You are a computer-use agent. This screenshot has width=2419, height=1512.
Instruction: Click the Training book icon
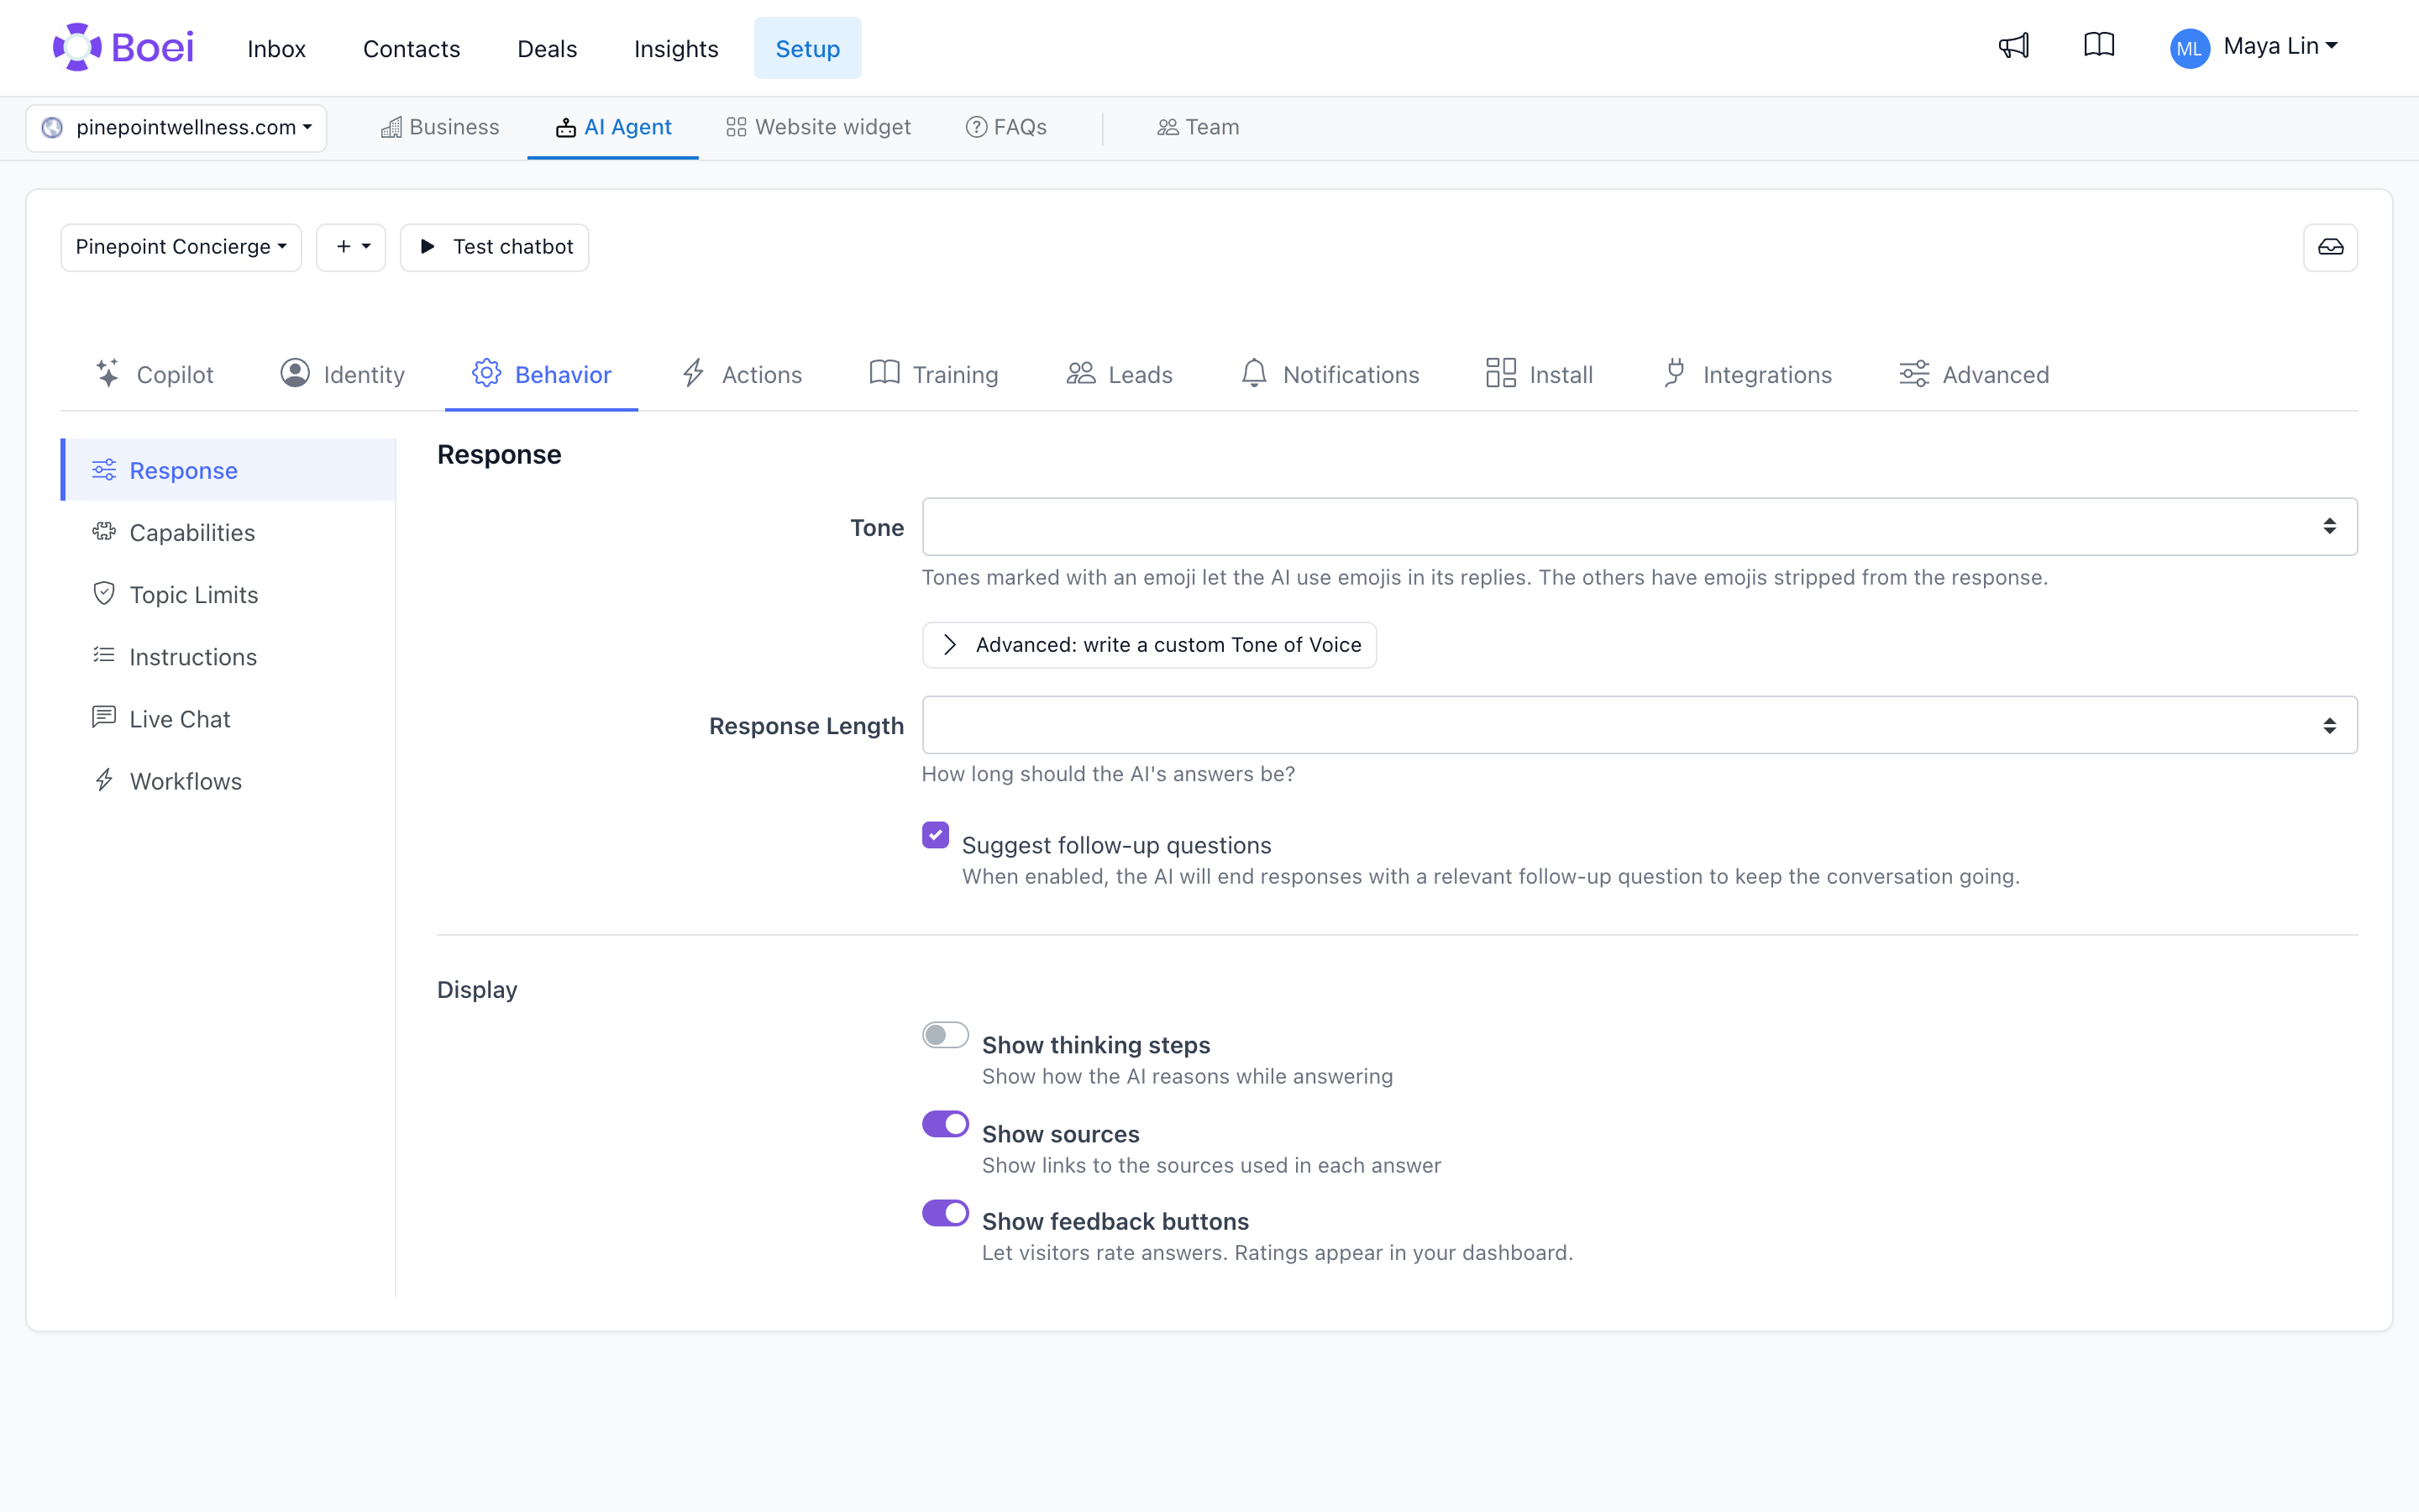coord(884,373)
